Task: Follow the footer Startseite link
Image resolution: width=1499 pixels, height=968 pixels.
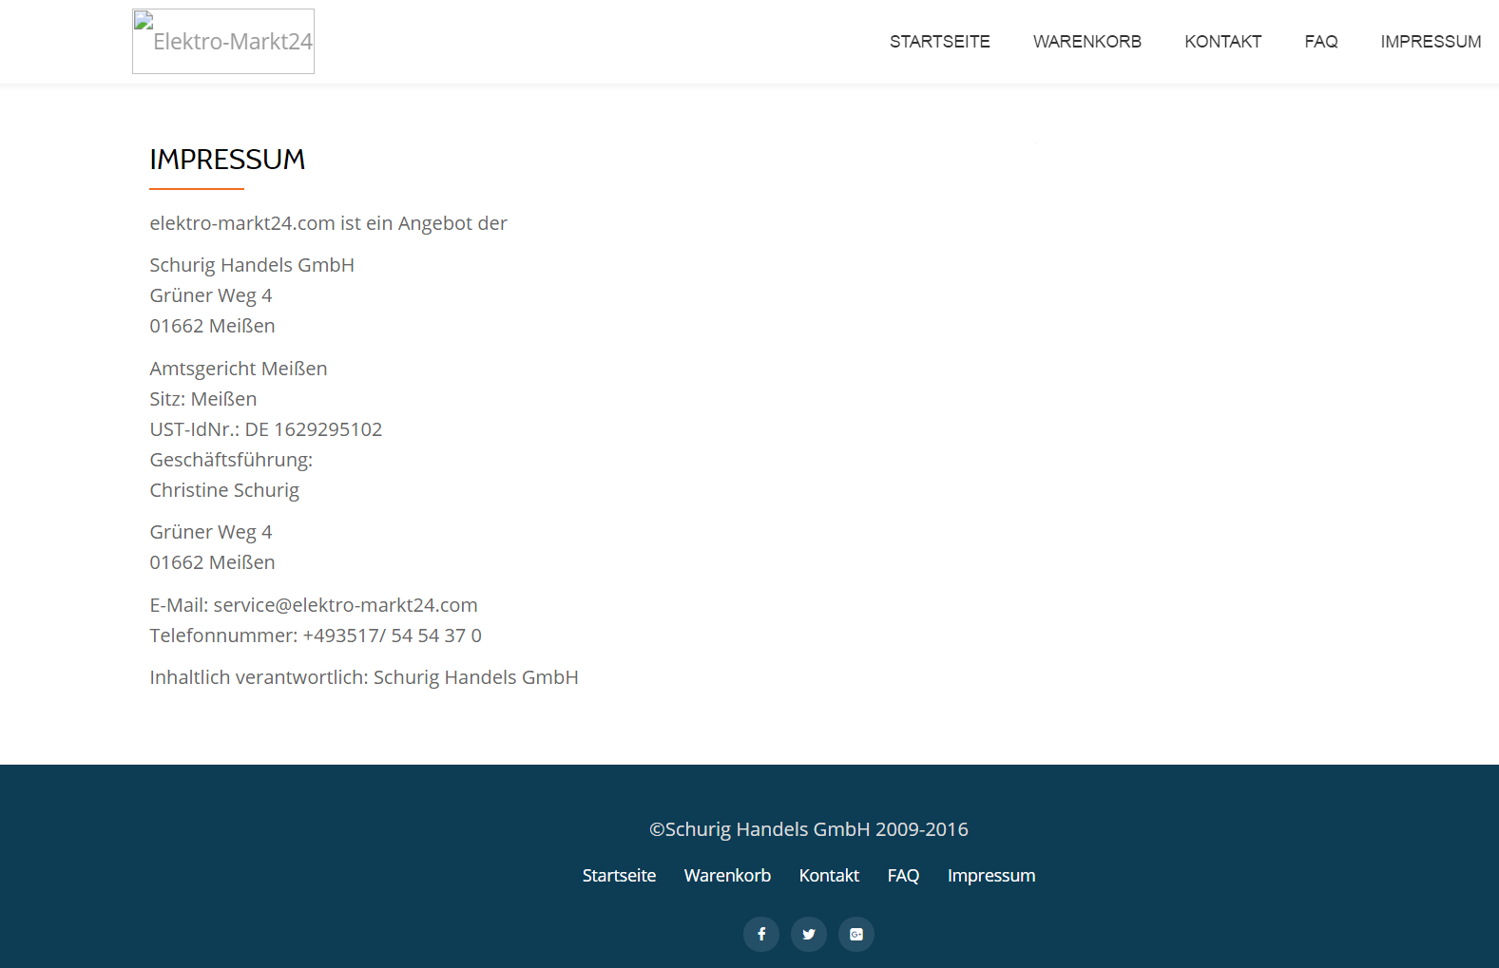Action: coord(620,876)
